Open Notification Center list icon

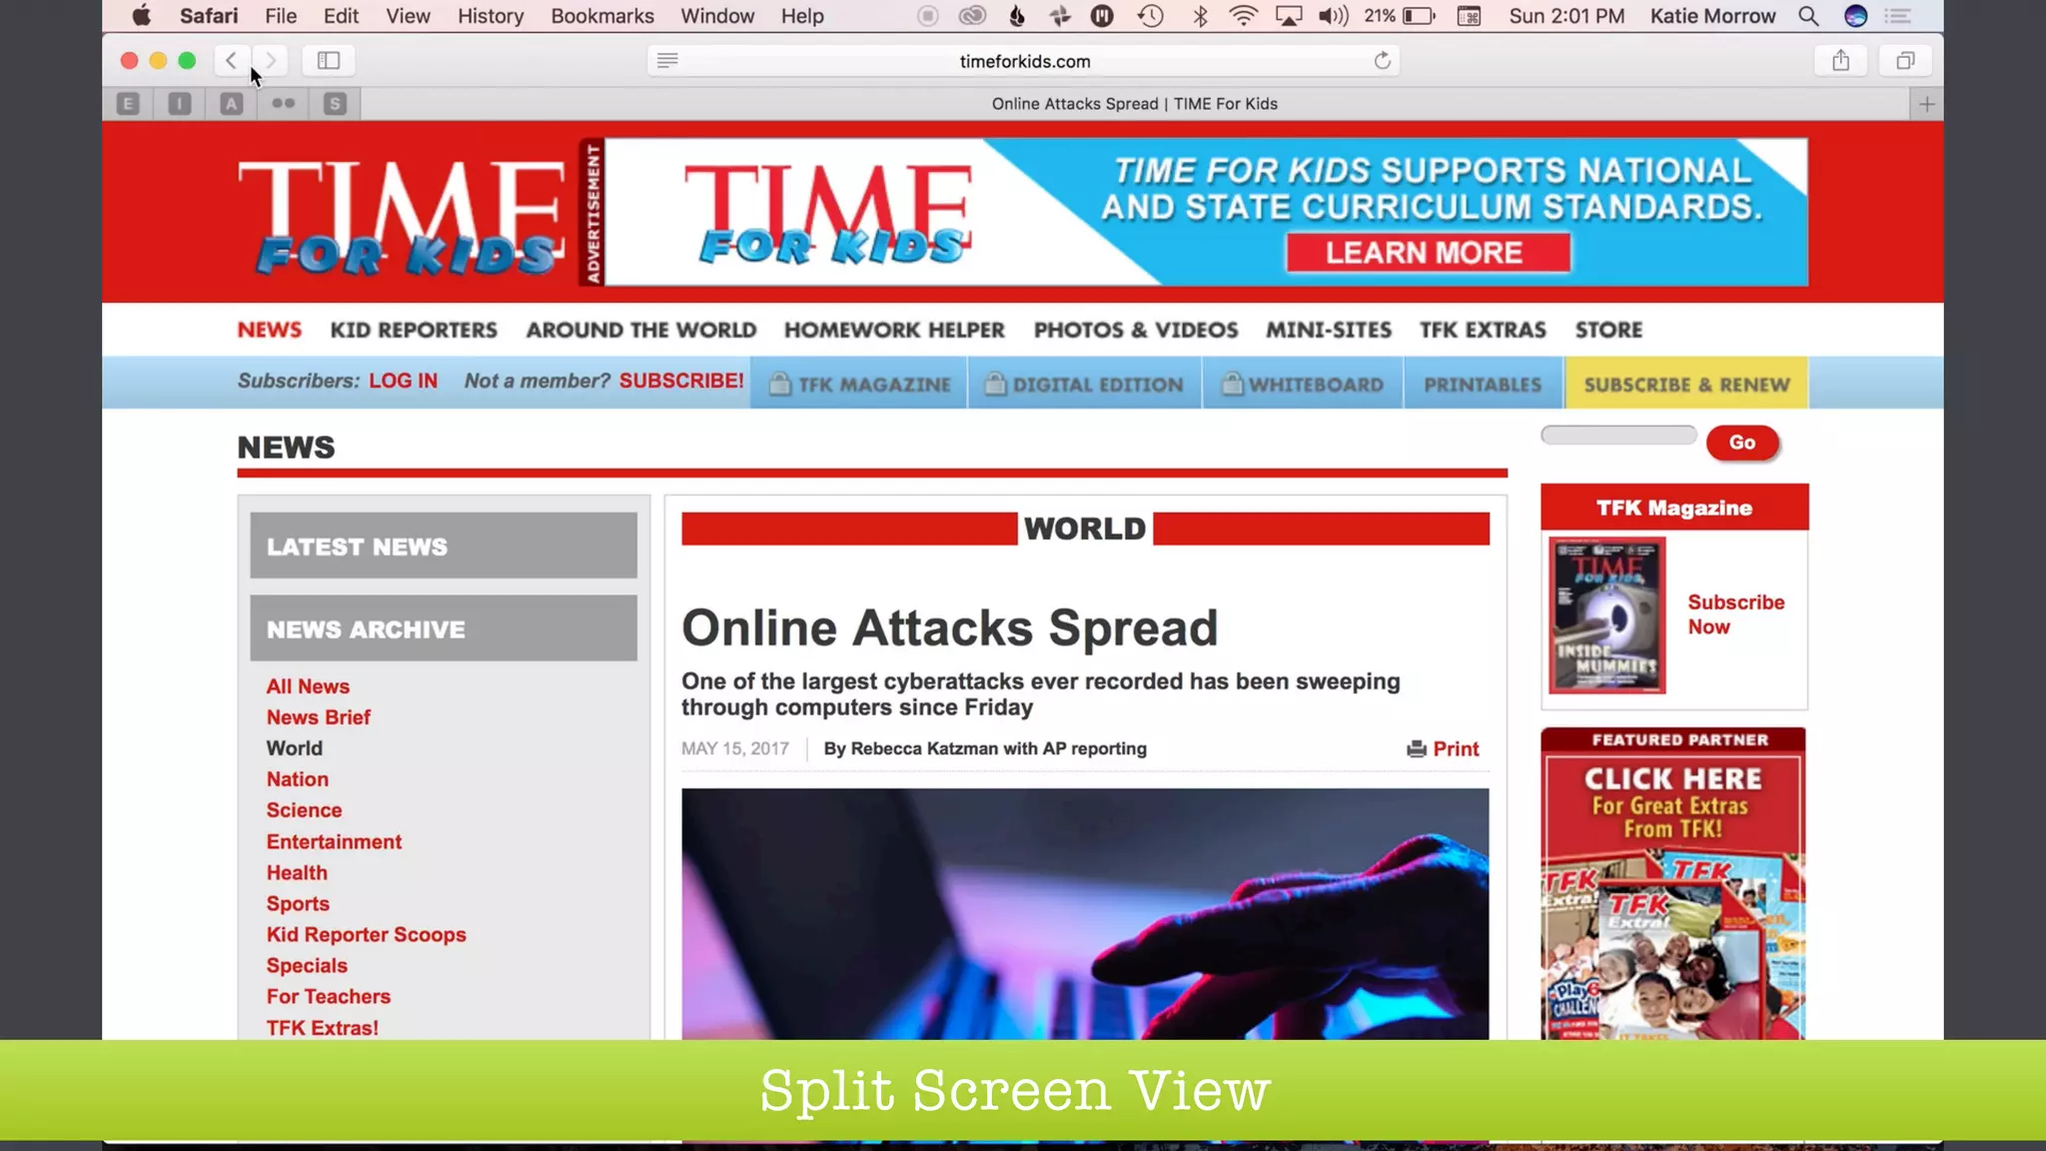click(x=1897, y=16)
